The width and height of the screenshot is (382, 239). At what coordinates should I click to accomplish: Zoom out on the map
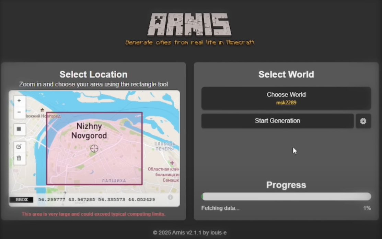tap(19, 112)
